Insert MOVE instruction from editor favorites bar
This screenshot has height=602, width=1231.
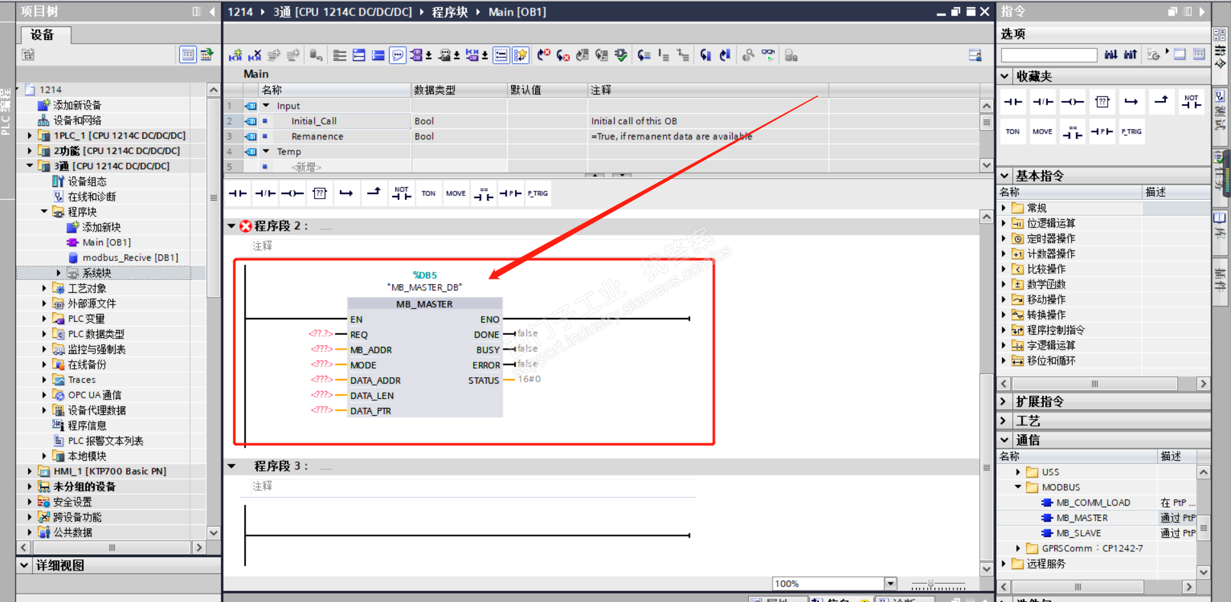456,193
